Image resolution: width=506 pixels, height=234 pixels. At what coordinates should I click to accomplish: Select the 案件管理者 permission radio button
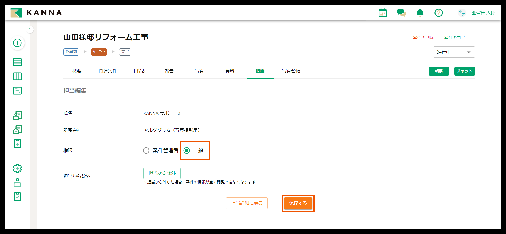click(146, 151)
